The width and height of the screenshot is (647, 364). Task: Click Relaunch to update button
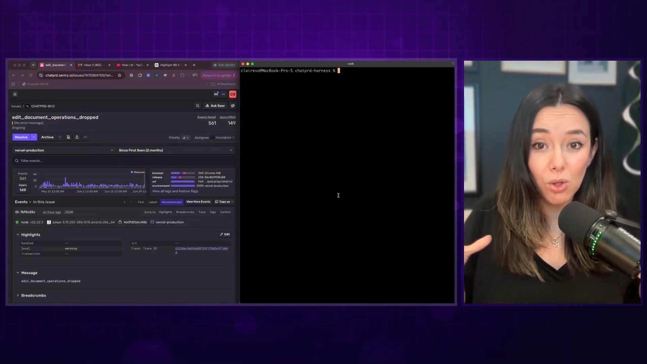click(x=219, y=75)
